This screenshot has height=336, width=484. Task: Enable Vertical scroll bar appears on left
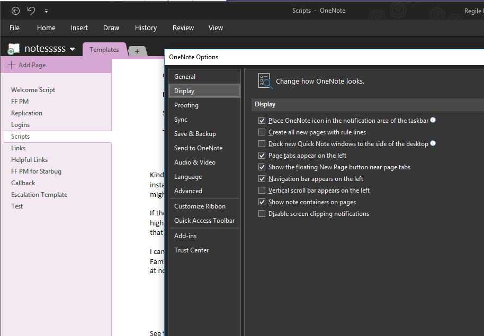point(262,190)
